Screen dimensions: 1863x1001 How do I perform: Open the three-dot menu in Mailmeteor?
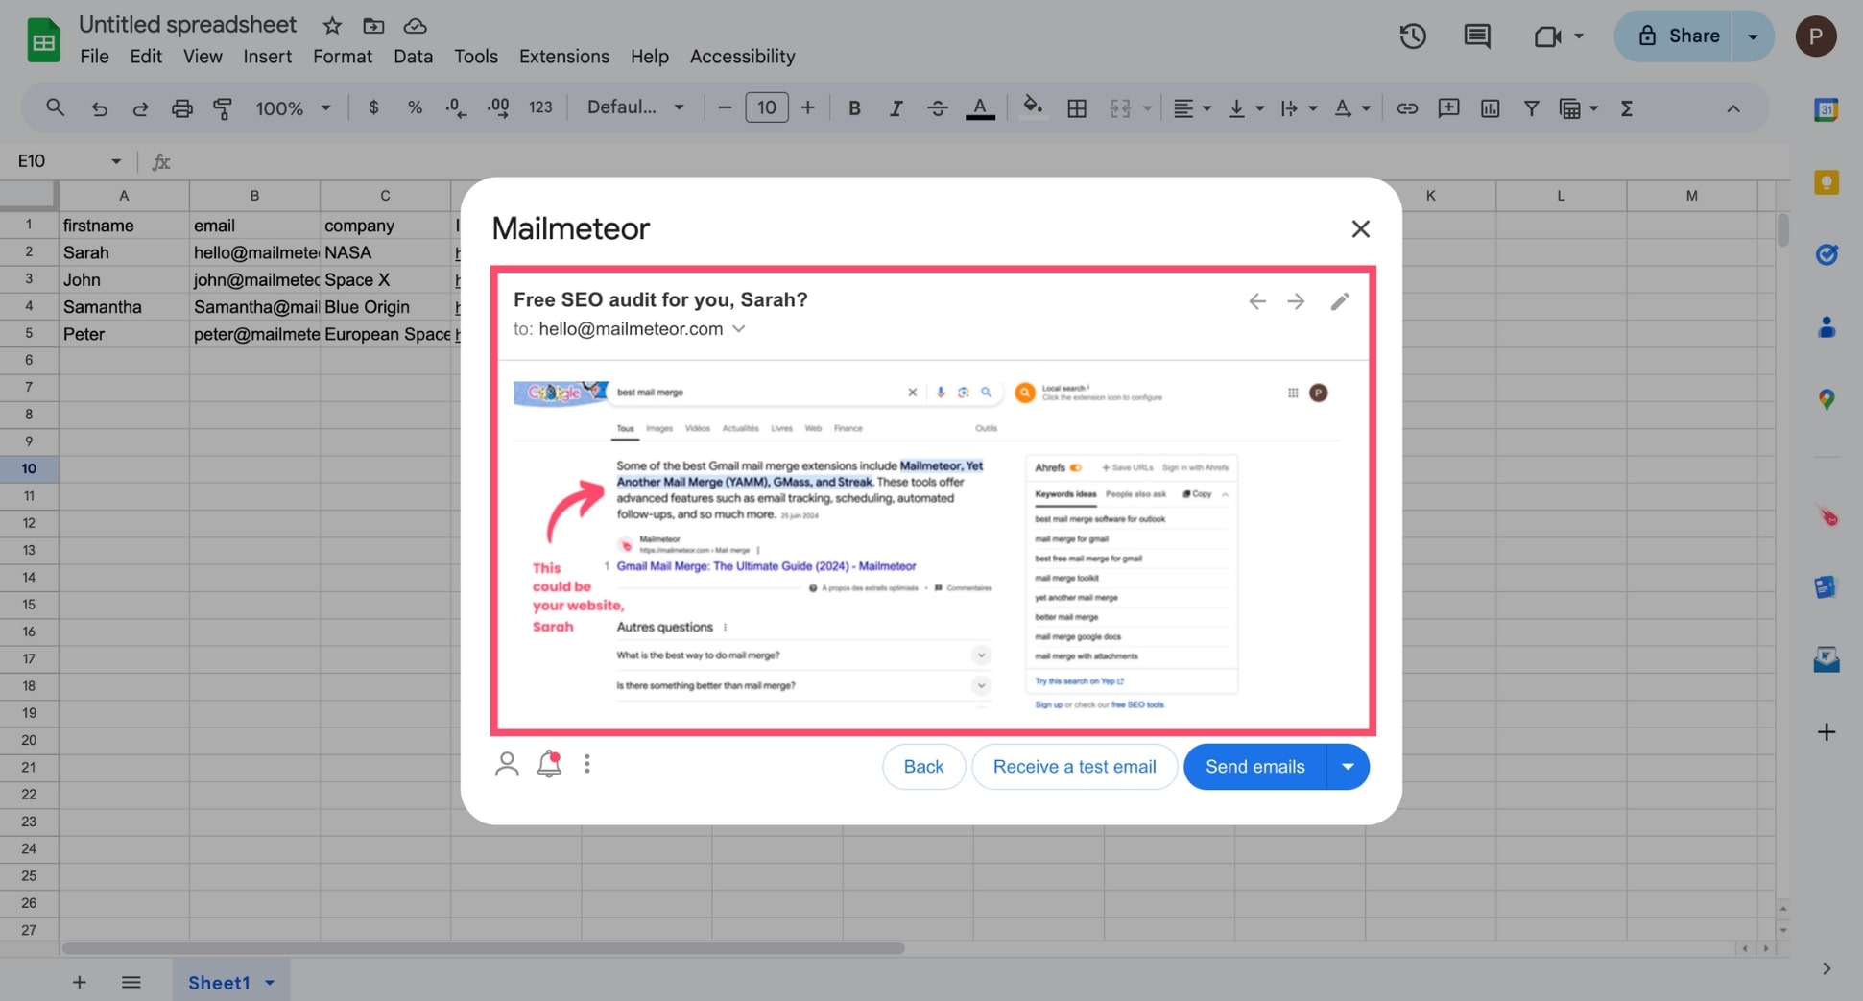pos(587,764)
